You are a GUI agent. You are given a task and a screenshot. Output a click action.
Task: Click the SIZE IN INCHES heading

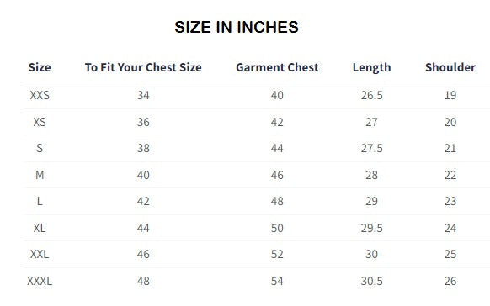(237, 27)
